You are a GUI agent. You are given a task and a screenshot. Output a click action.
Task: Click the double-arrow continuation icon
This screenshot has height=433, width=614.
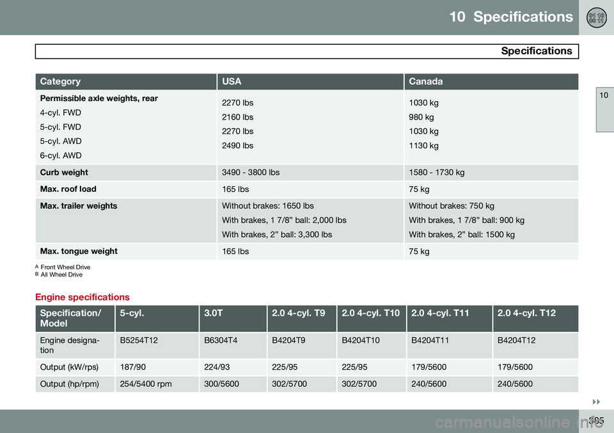(596, 402)
